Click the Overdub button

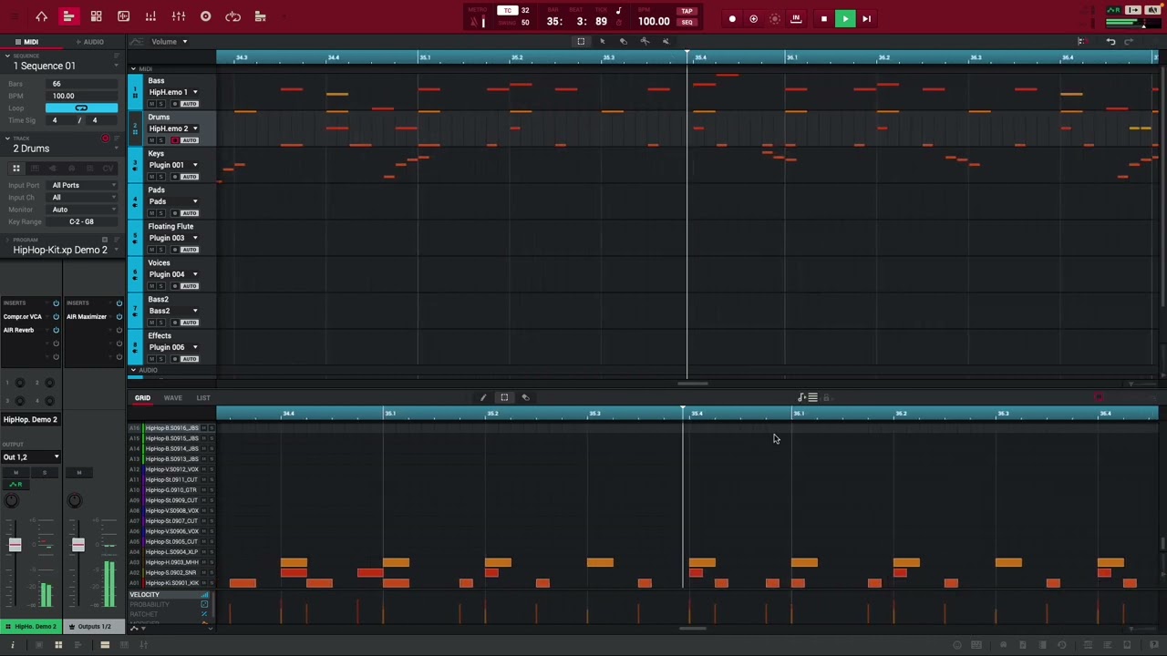[x=753, y=18]
